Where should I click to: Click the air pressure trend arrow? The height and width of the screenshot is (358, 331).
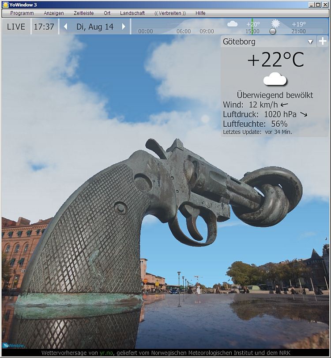(304, 114)
